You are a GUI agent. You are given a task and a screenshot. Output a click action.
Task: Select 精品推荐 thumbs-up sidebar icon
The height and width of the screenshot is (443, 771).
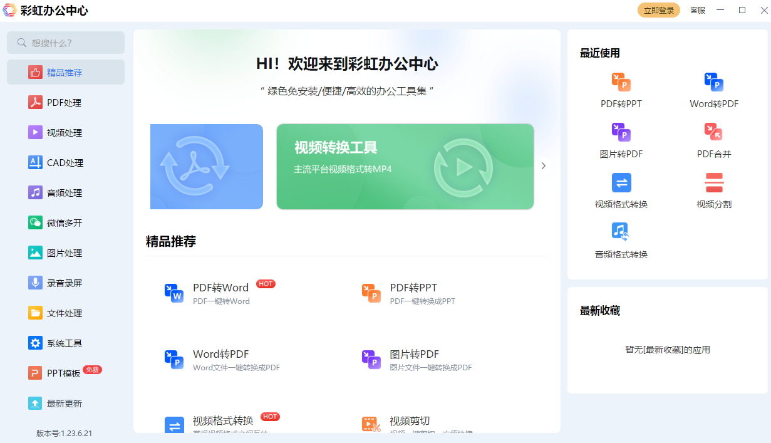click(35, 72)
